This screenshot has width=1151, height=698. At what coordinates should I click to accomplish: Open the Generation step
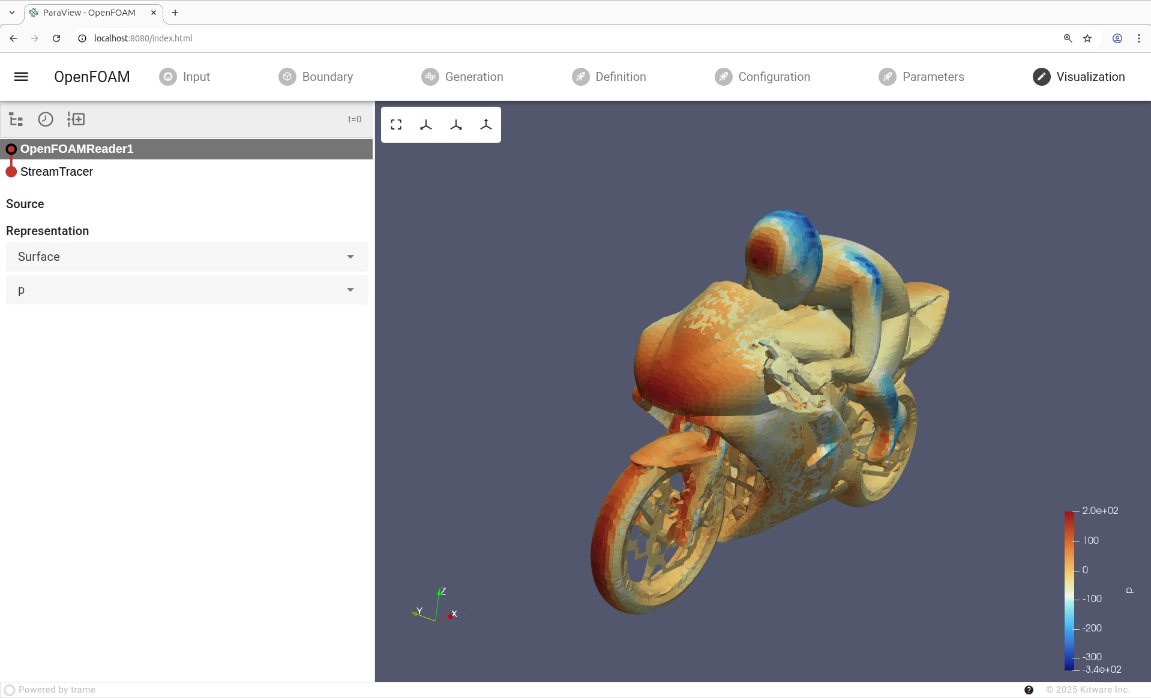point(462,77)
